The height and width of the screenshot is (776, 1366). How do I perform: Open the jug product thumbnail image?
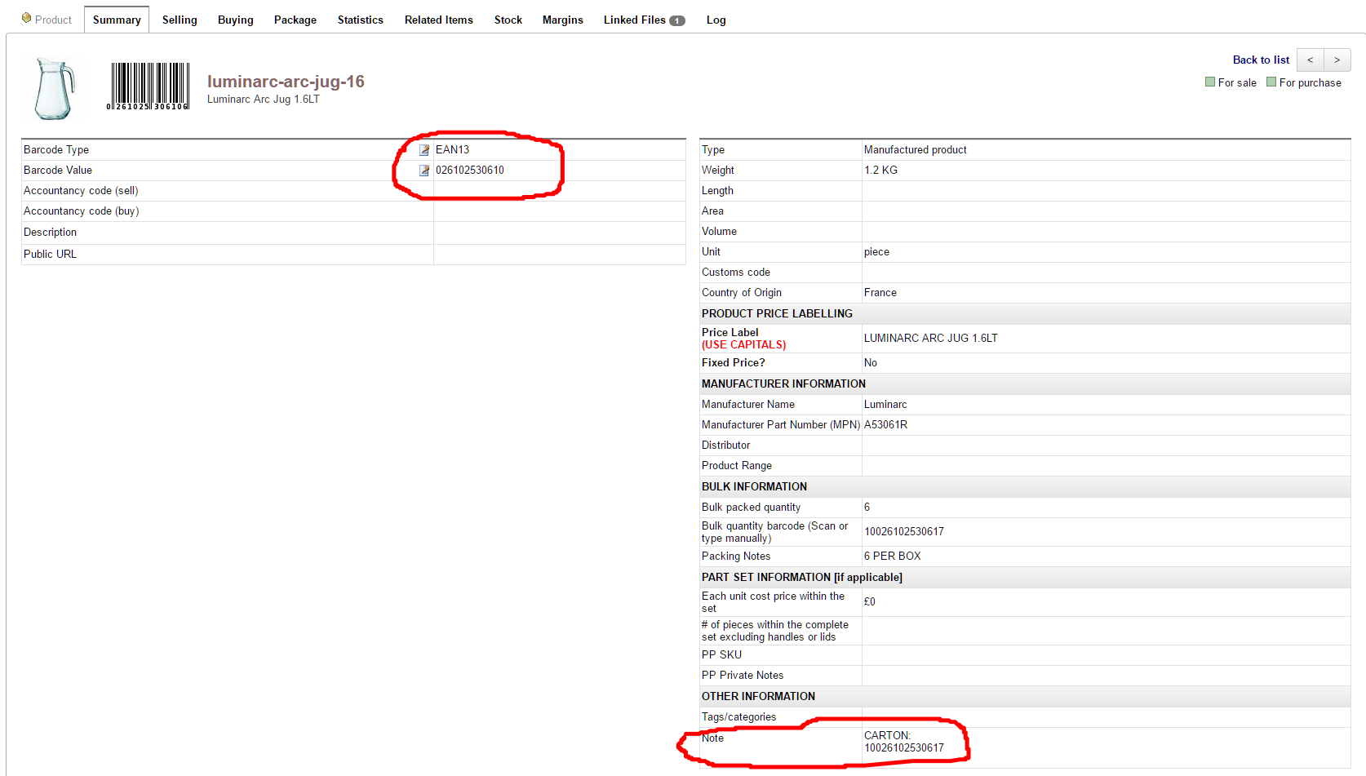click(x=55, y=89)
